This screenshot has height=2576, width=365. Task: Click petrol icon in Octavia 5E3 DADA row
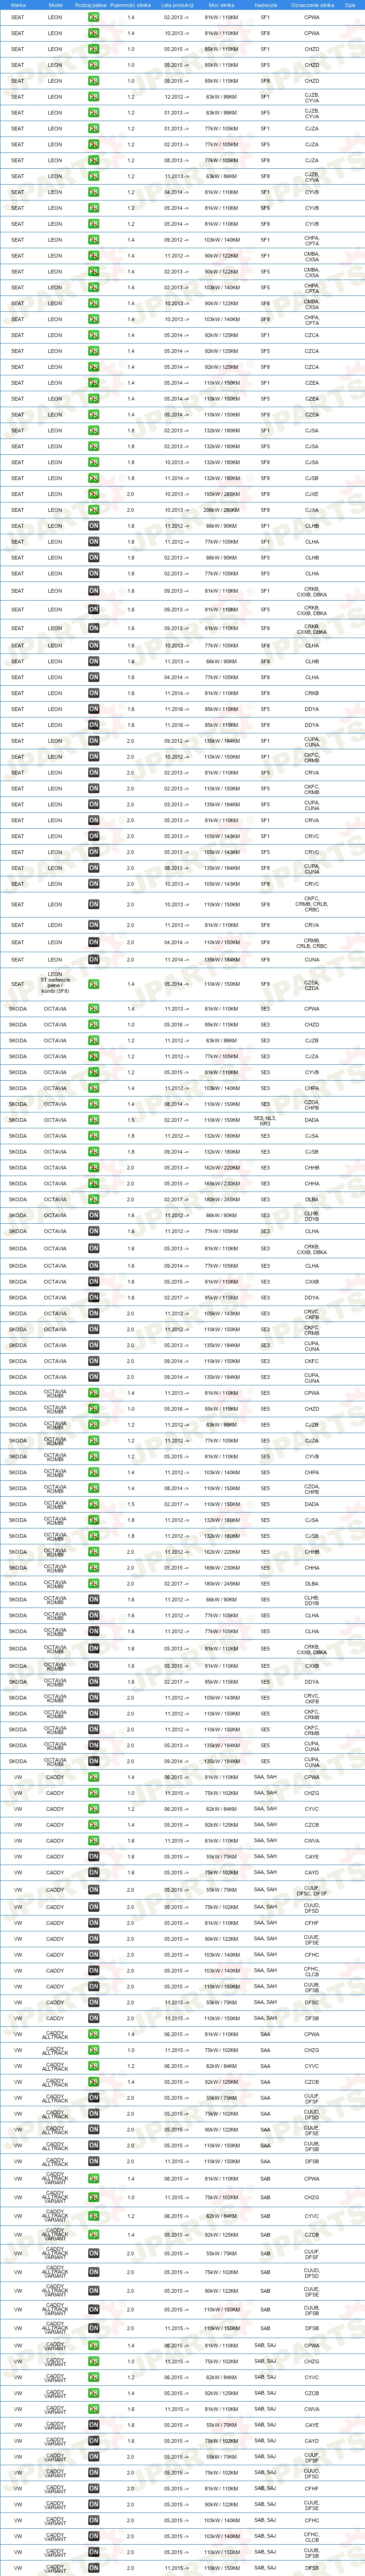pos(93,1120)
